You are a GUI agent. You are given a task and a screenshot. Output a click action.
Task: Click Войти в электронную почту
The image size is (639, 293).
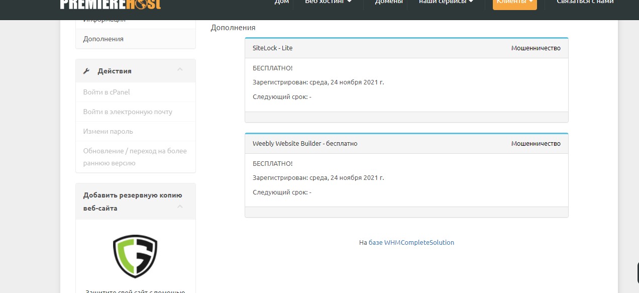pyautogui.click(x=128, y=112)
